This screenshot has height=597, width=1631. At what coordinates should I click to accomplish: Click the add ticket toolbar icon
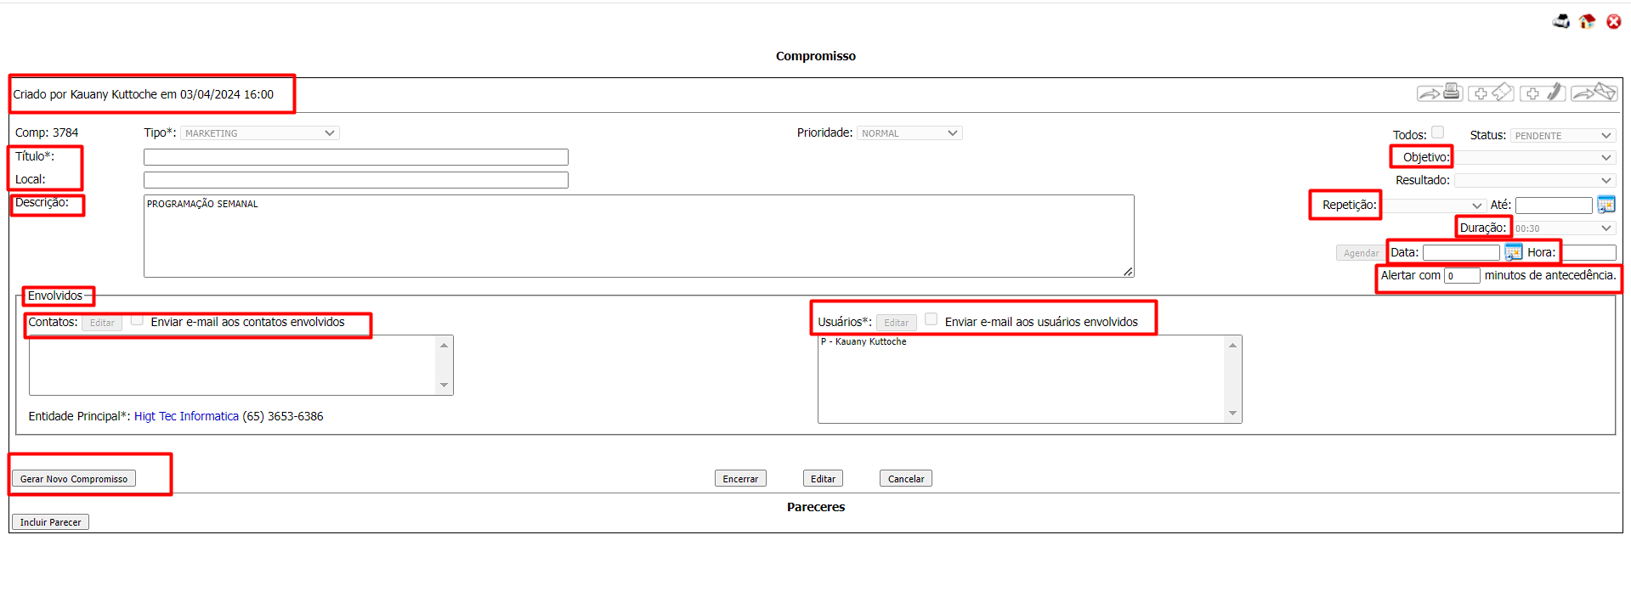[x=1492, y=93]
